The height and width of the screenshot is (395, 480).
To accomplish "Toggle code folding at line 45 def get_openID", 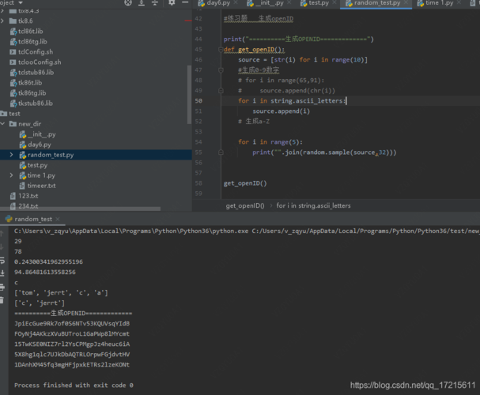I will coord(221,50).
